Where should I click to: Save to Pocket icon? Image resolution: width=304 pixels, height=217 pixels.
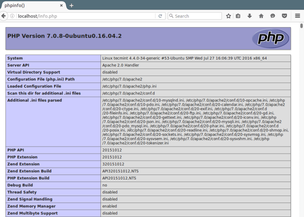[284, 16]
